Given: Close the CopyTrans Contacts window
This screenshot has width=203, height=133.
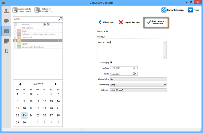Looking at the screenshot, I should [x=198, y=2].
